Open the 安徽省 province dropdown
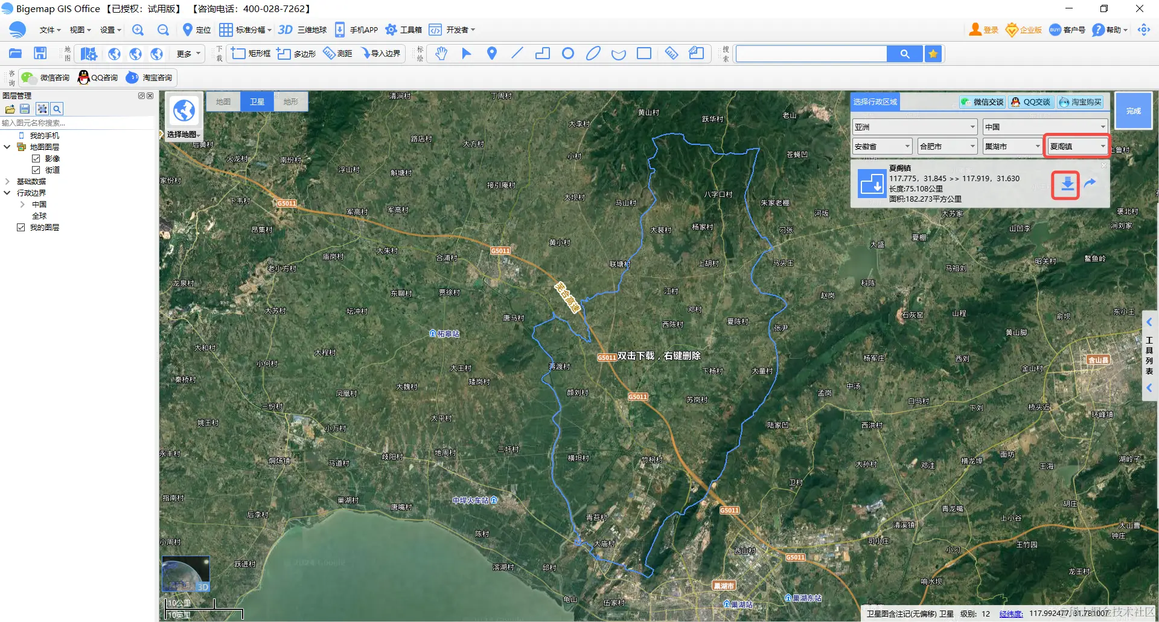The height and width of the screenshot is (622, 1159). point(882,146)
